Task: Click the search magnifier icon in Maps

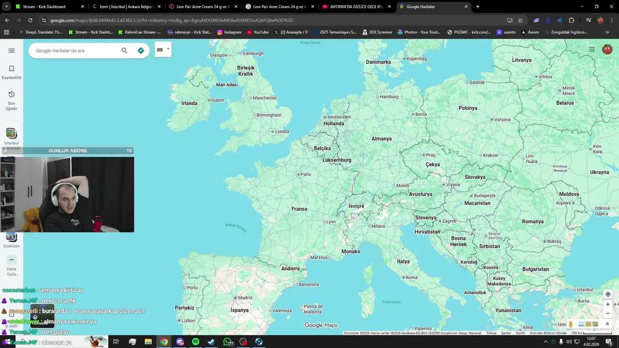Action: 124,51
